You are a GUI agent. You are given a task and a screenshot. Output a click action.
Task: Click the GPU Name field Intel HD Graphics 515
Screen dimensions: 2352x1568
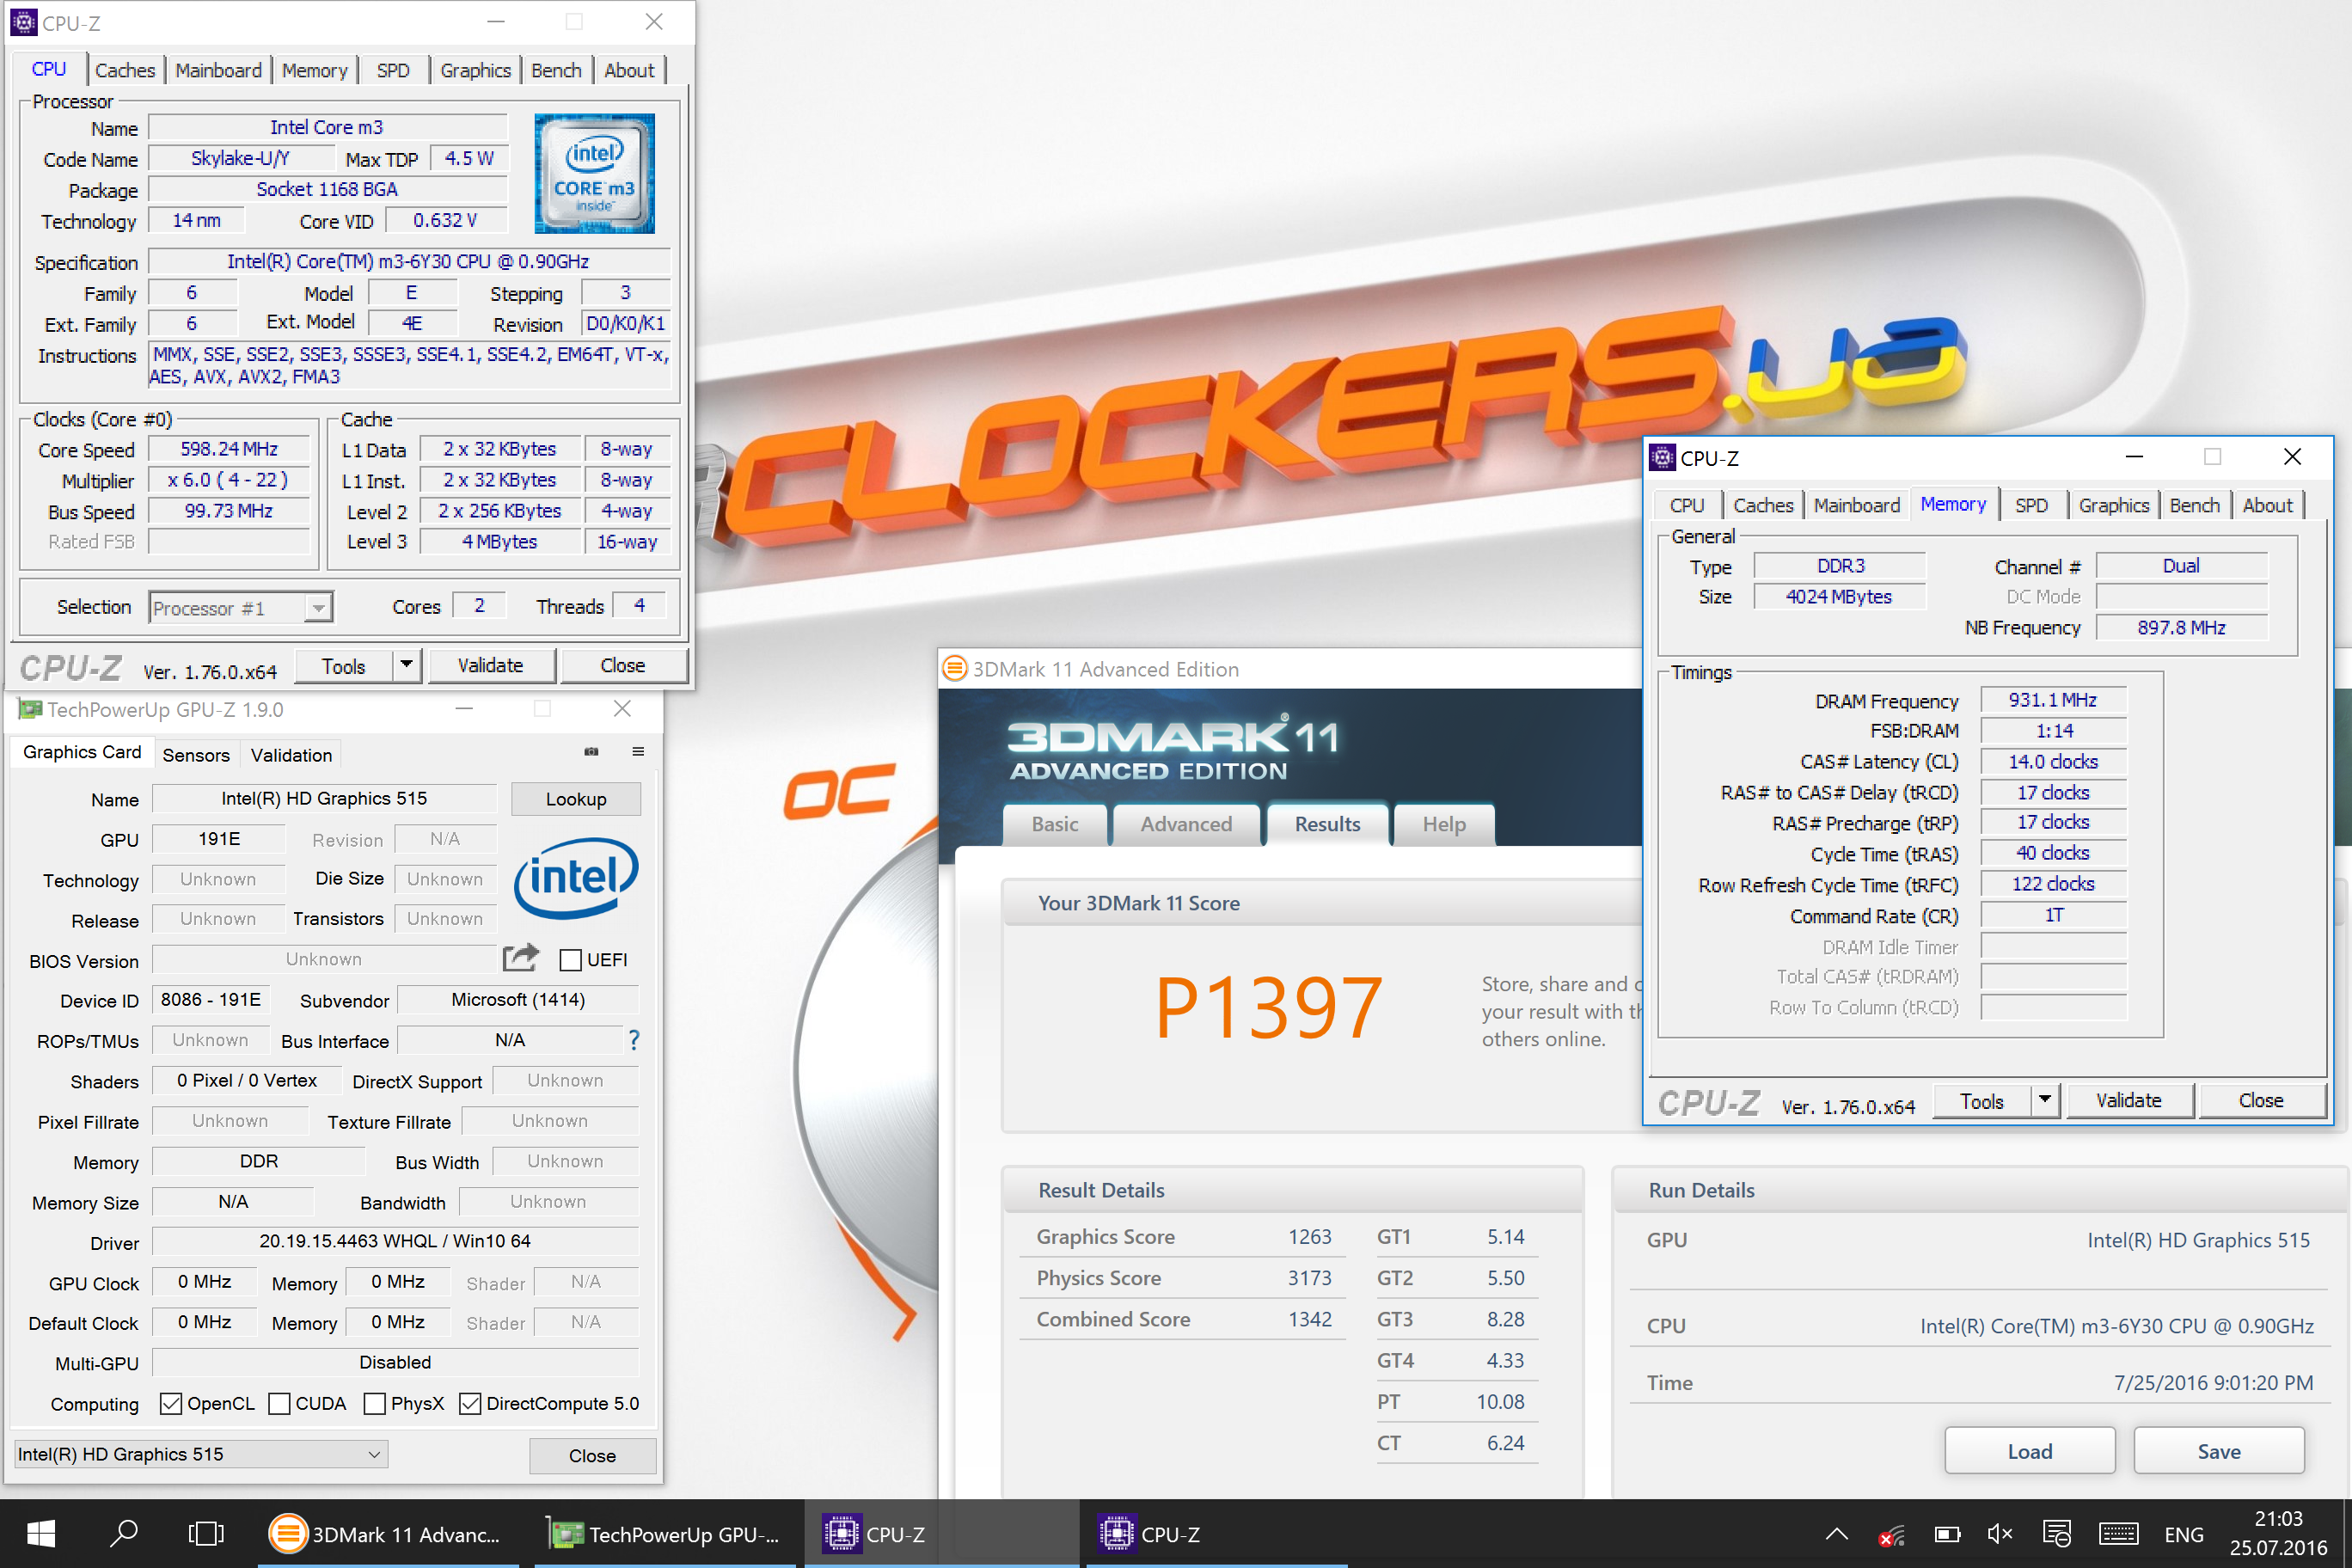tap(324, 798)
